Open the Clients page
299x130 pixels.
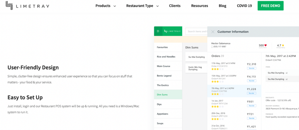pyautogui.click(x=175, y=6)
